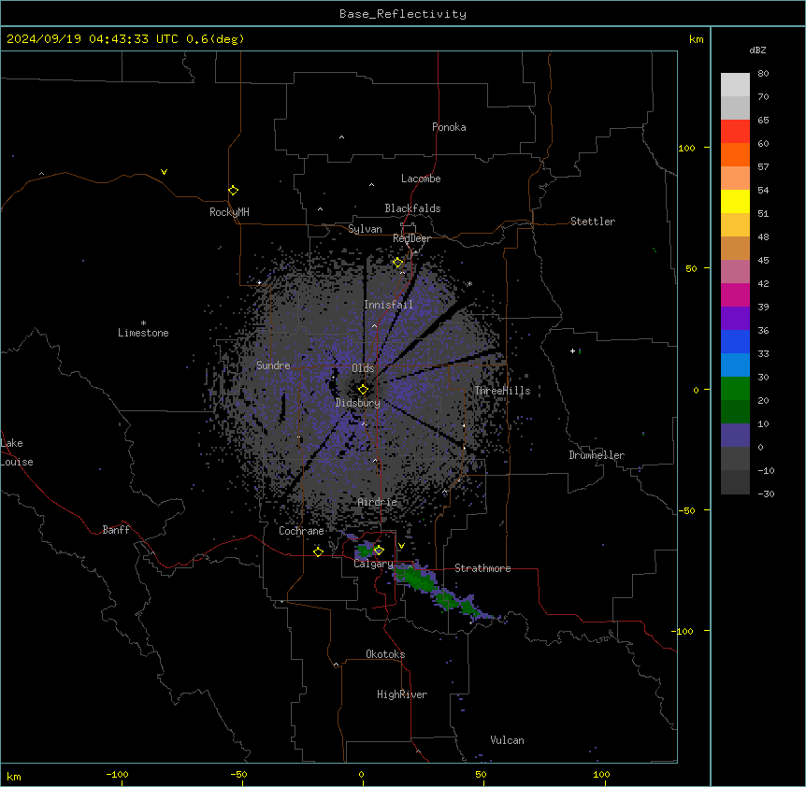Click the Didsbury label
Image resolution: width=806 pixels, height=787 pixels.
coord(358,403)
